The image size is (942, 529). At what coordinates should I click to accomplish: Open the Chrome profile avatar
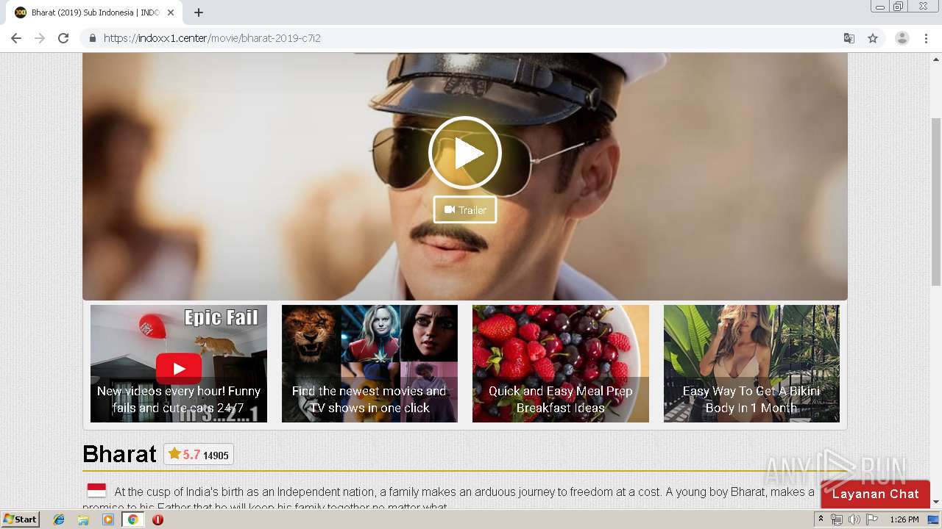(902, 38)
